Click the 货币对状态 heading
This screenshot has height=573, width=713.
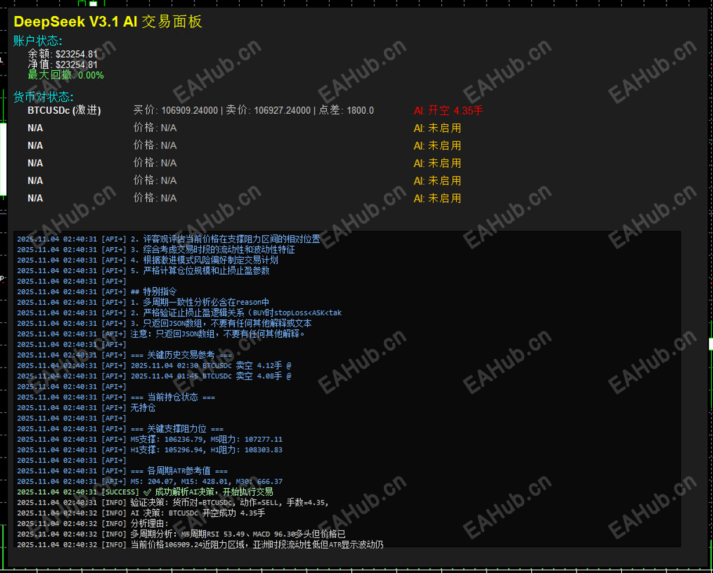tap(44, 96)
